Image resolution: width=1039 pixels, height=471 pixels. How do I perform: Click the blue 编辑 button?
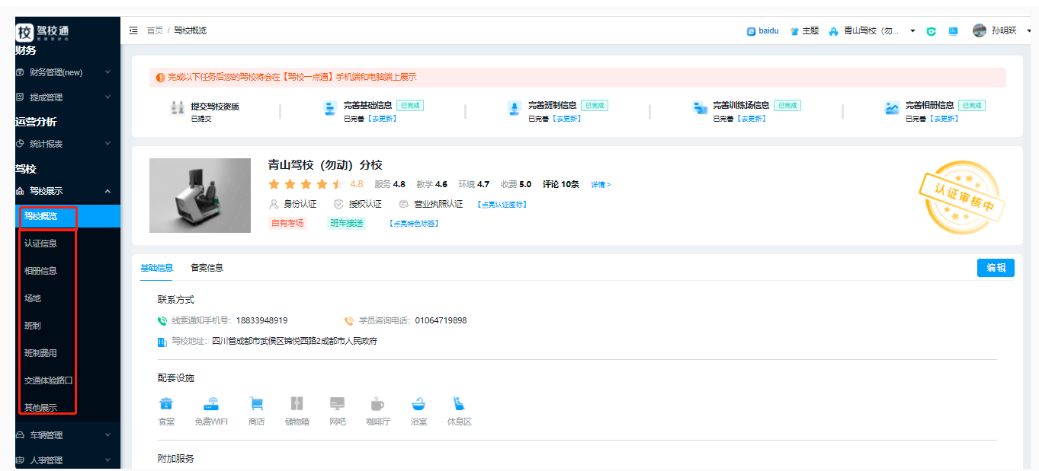(996, 268)
